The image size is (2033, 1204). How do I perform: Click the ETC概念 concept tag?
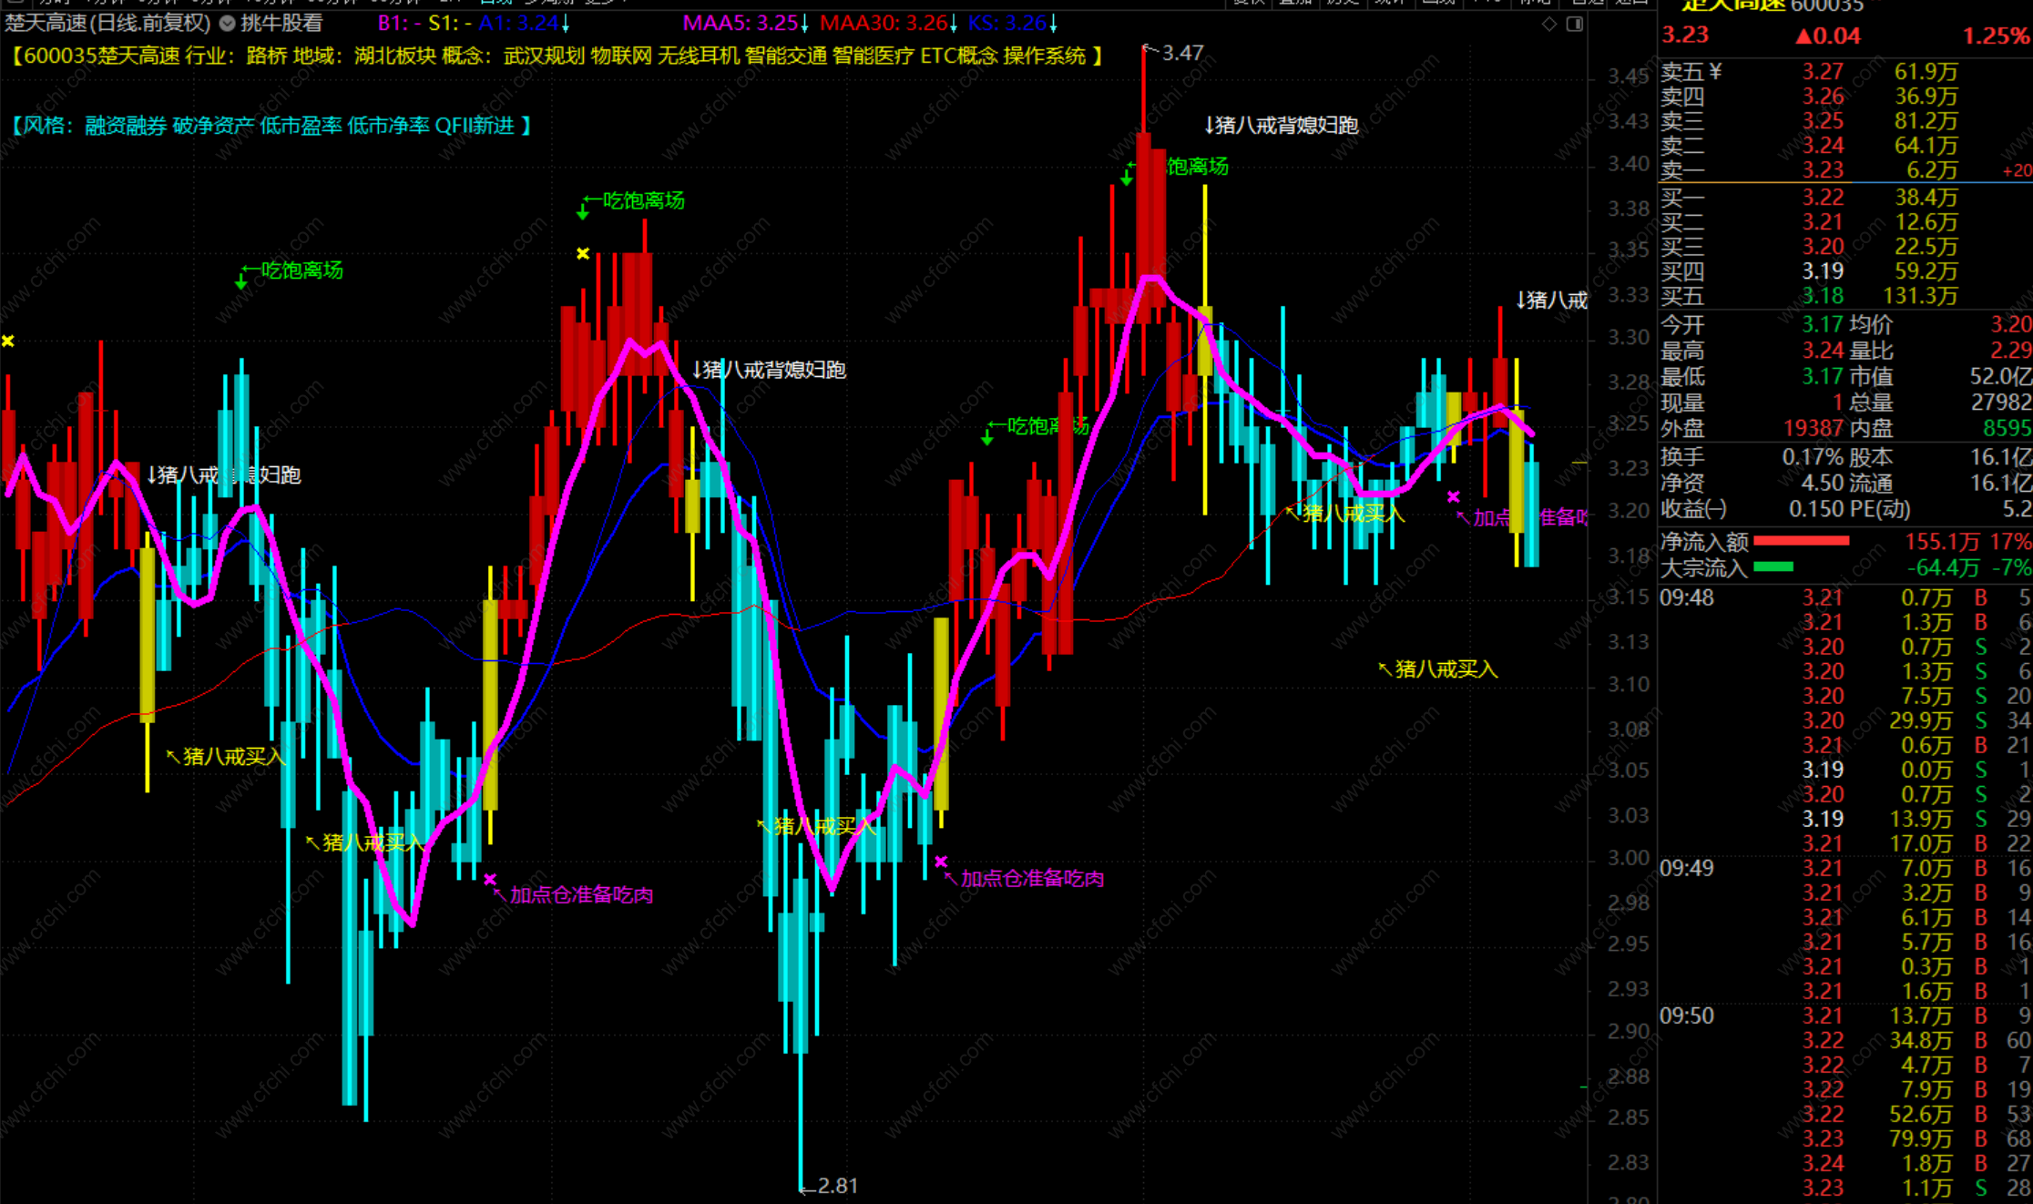[x=958, y=56]
